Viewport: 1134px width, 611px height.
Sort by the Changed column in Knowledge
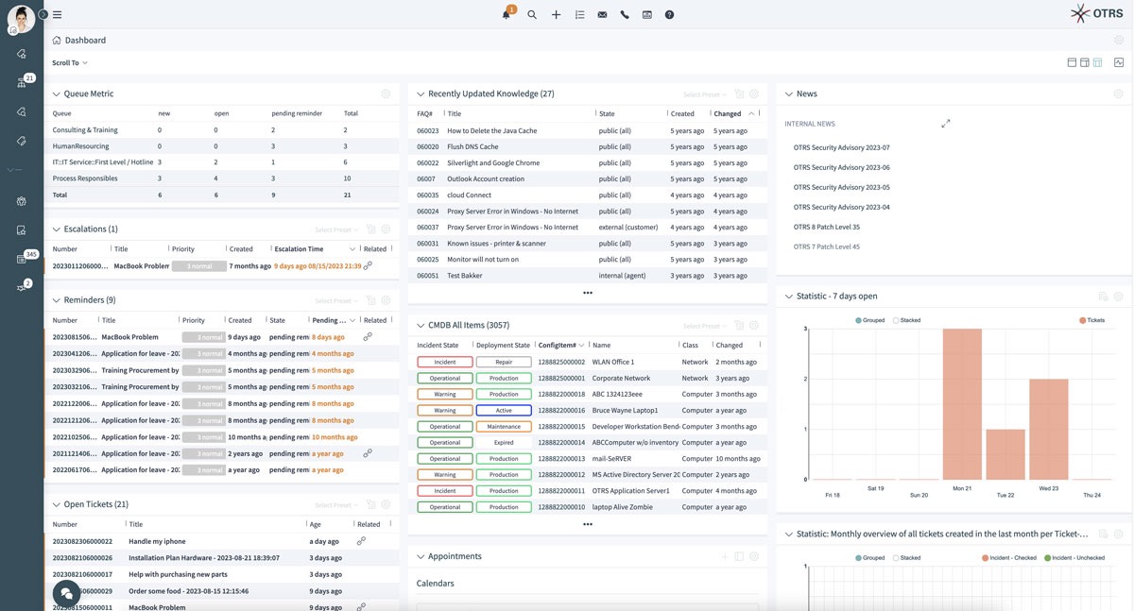pyautogui.click(x=728, y=113)
